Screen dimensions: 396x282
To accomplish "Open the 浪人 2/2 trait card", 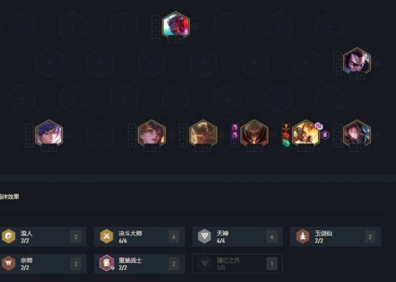I will tap(43, 236).
